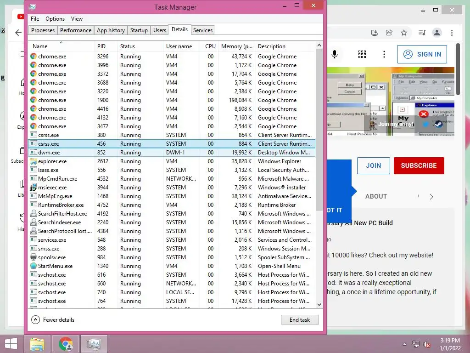Open Chrome from taskbar
Image resolution: width=470 pixels, height=353 pixels.
tap(66, 344)
